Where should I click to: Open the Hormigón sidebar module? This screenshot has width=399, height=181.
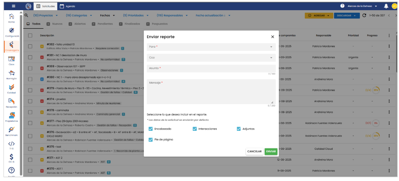[x=11, y=75]
